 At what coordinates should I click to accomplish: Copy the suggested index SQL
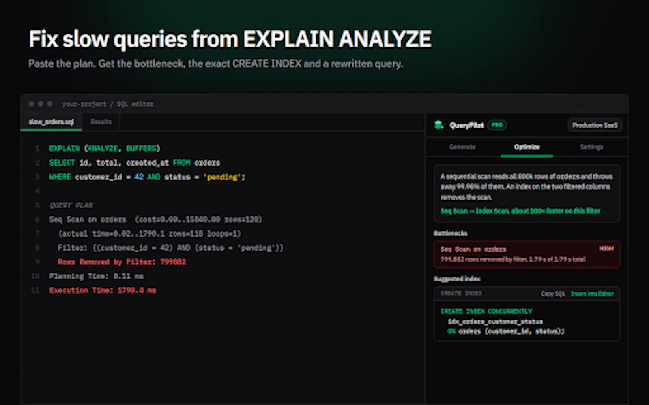[x=553, y=294]
